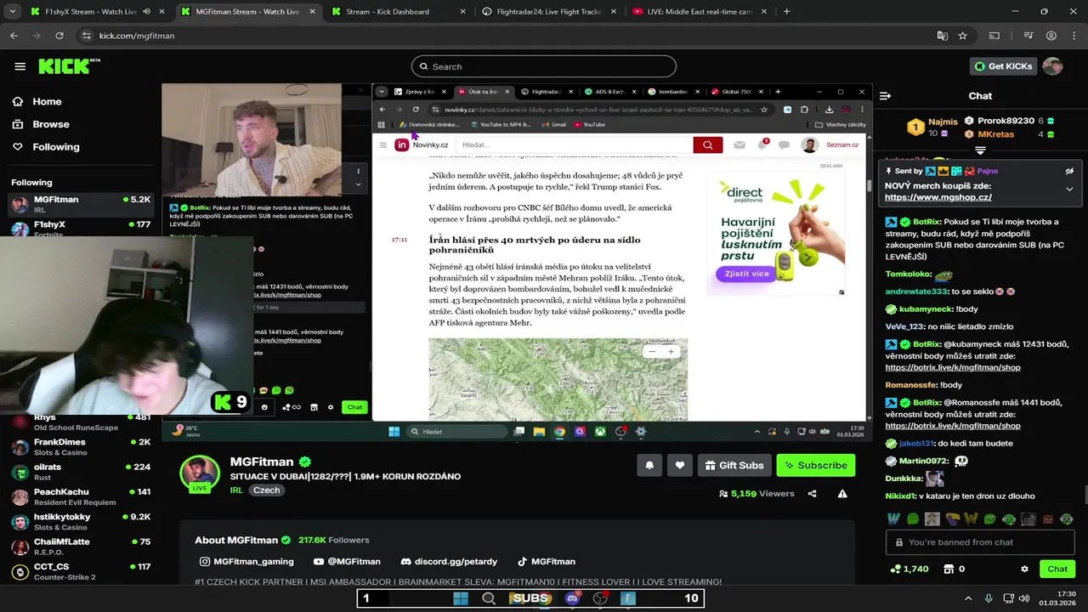Click the green Chat send button
This screenshot has width=1088, height=612.
click(x=1057, y=569)
